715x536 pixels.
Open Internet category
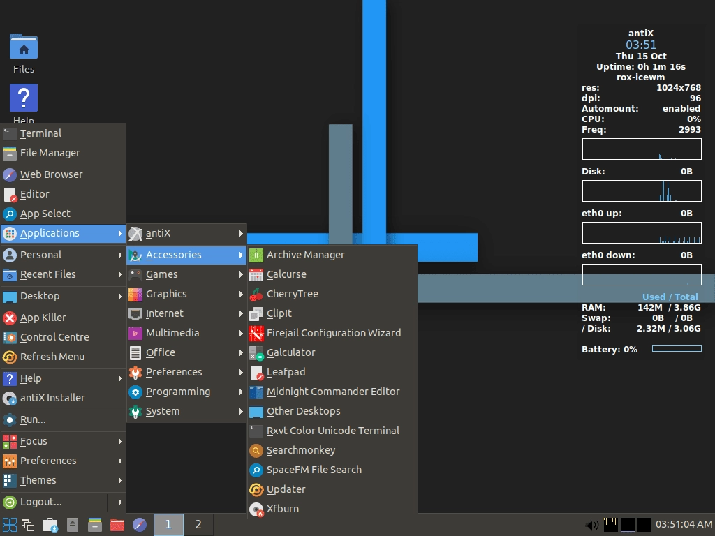pyautogui.click(x=186, y=314)
